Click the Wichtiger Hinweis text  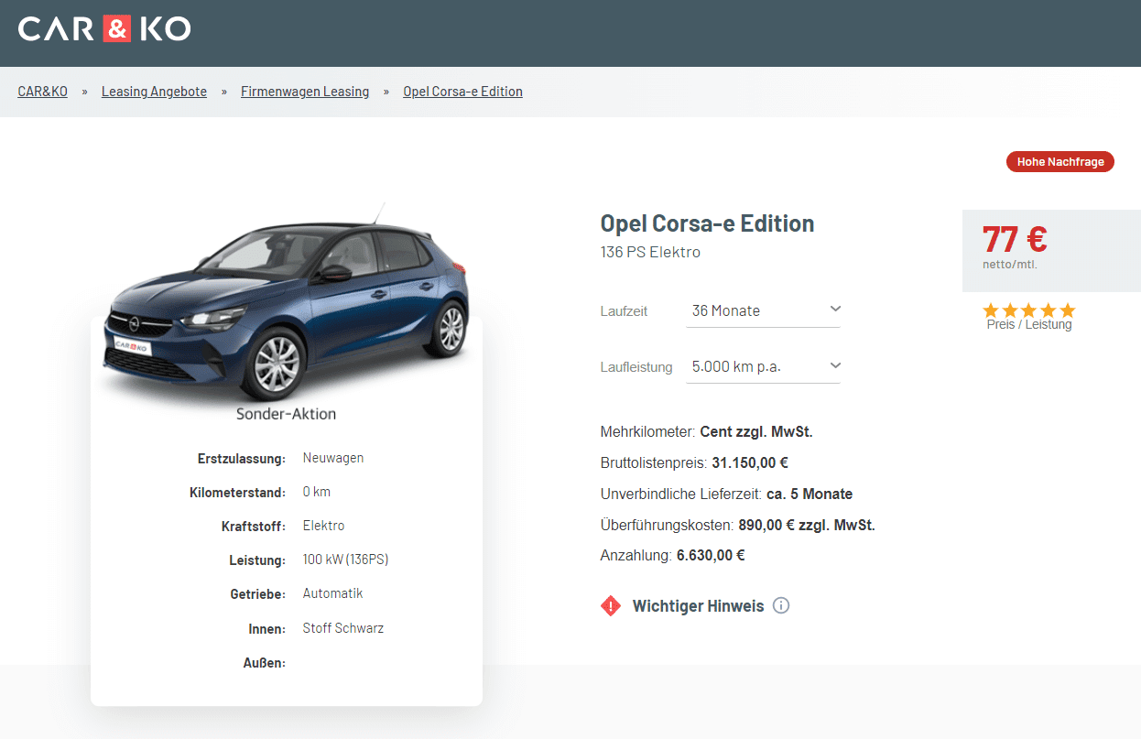click(x=698, y=606)
